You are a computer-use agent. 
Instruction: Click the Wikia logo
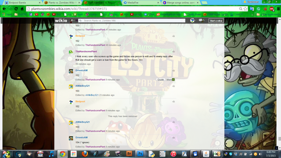(61, 21)
